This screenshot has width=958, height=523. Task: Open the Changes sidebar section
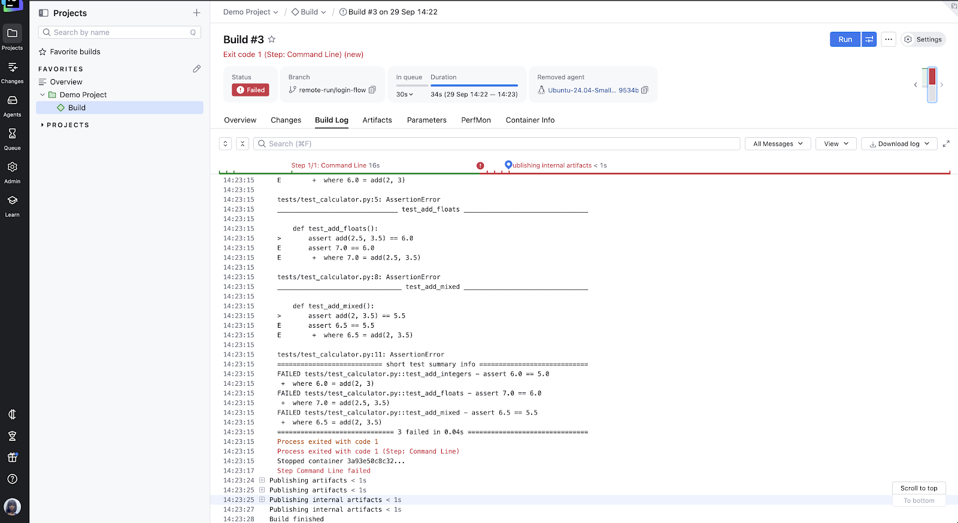pos(12,72)
